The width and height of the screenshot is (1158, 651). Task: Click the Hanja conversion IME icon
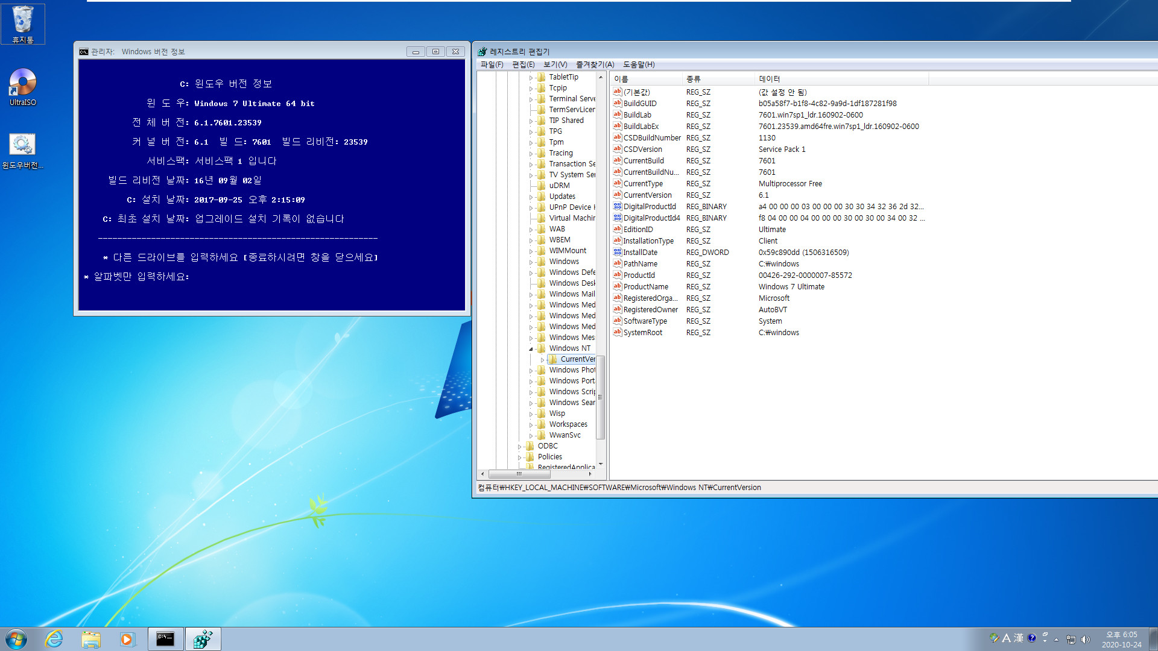click(1019, 638)
